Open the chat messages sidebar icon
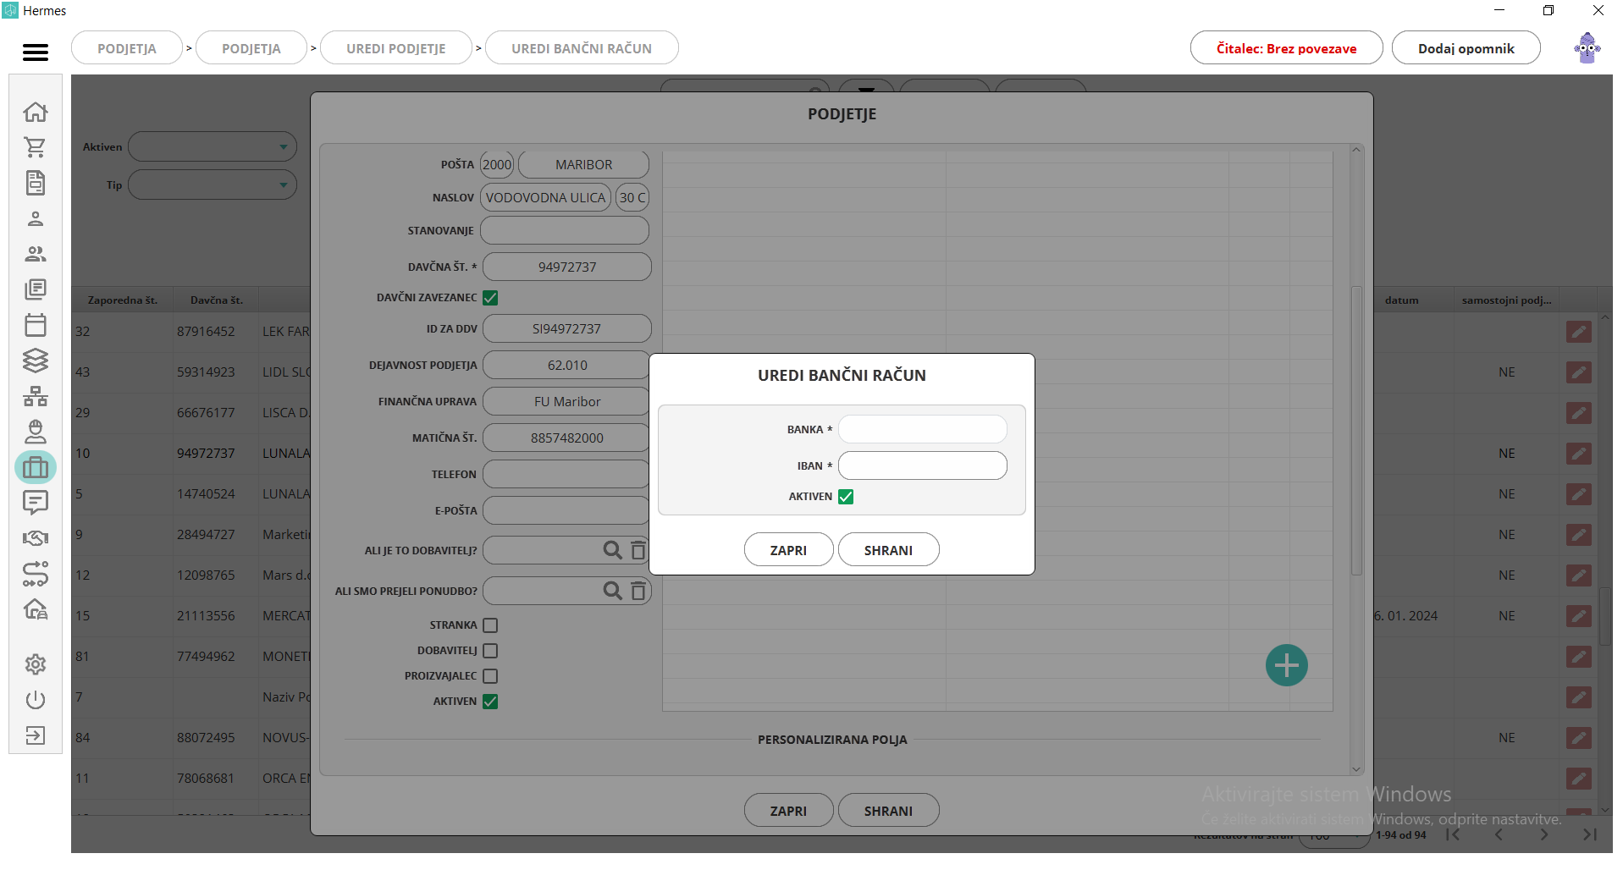Image resolution: width=1623 pixels, height=870 pixels. coord(36,503)
